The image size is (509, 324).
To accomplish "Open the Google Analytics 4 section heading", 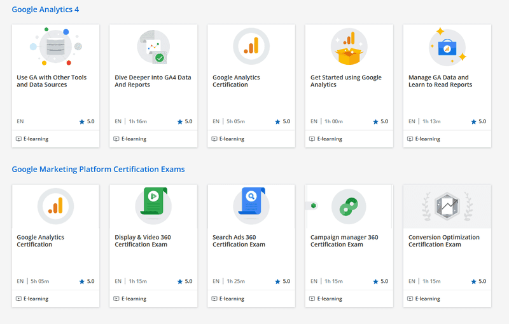I will coord(45,10).
